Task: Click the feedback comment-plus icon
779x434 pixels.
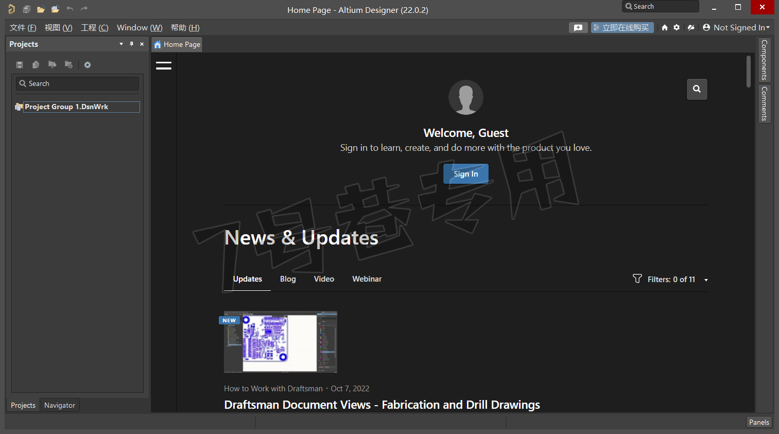Action: (x=578, y=28)
